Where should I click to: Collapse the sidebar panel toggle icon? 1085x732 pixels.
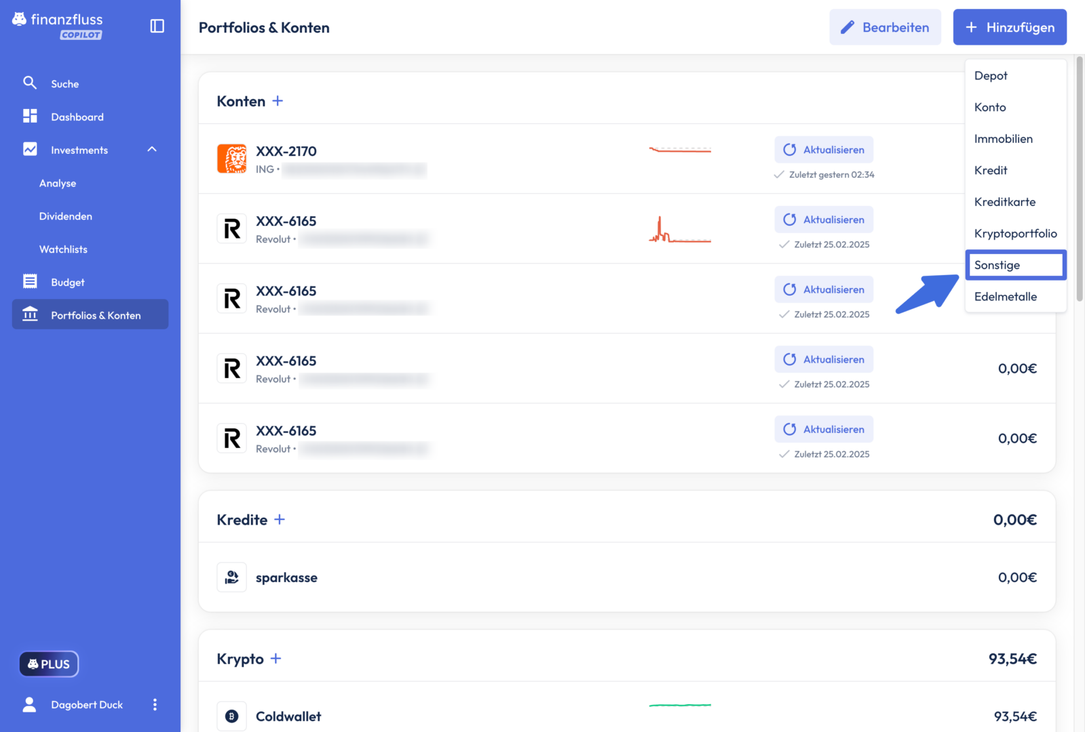click(157, 26)
